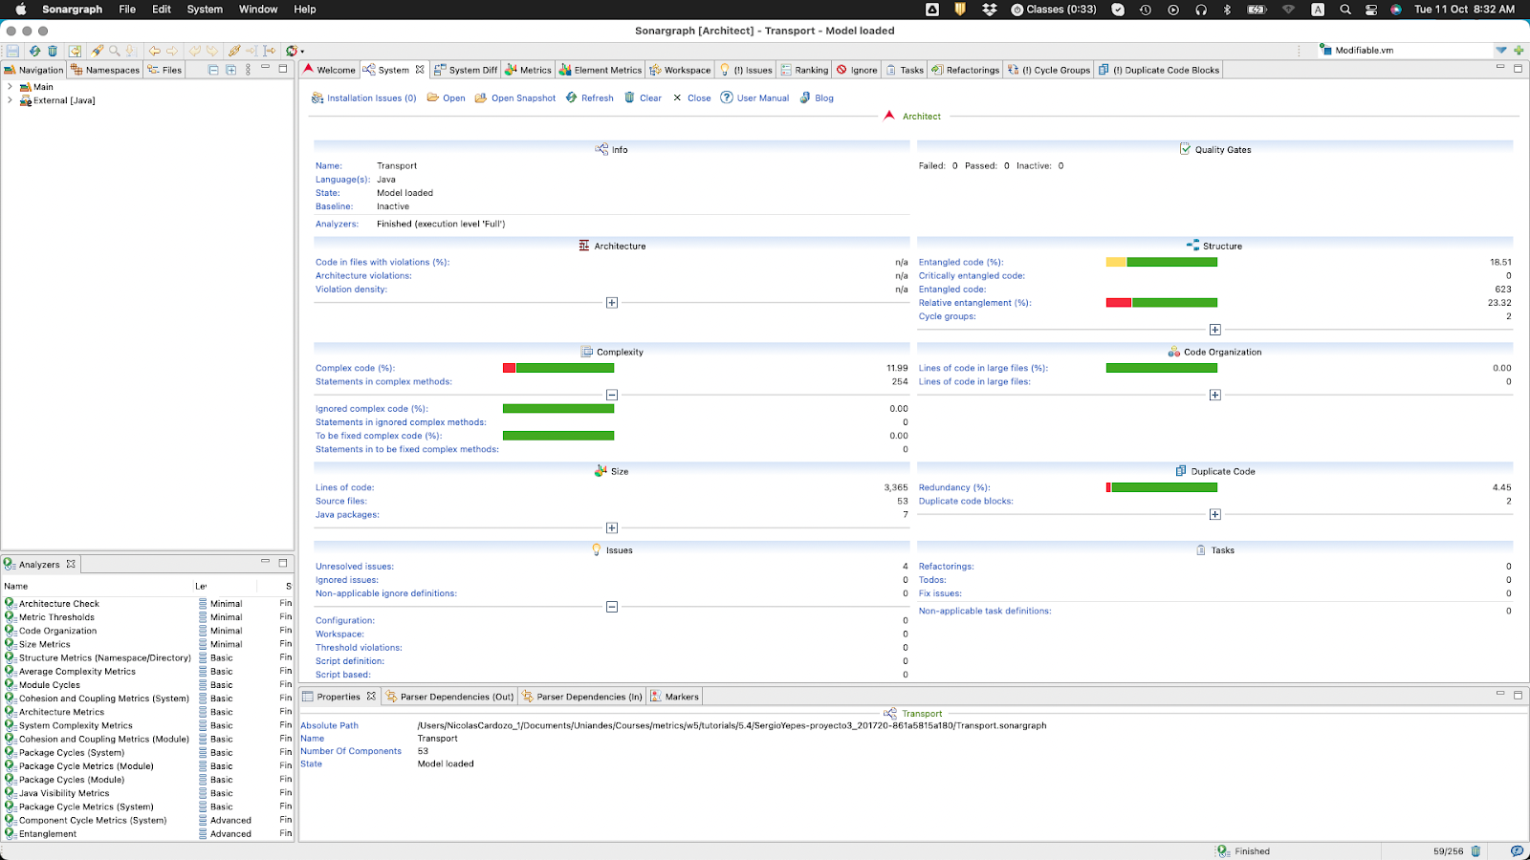1530x860 pixels.
Task: Select Architecture Check analyzer row
Action: pos(147,604)
